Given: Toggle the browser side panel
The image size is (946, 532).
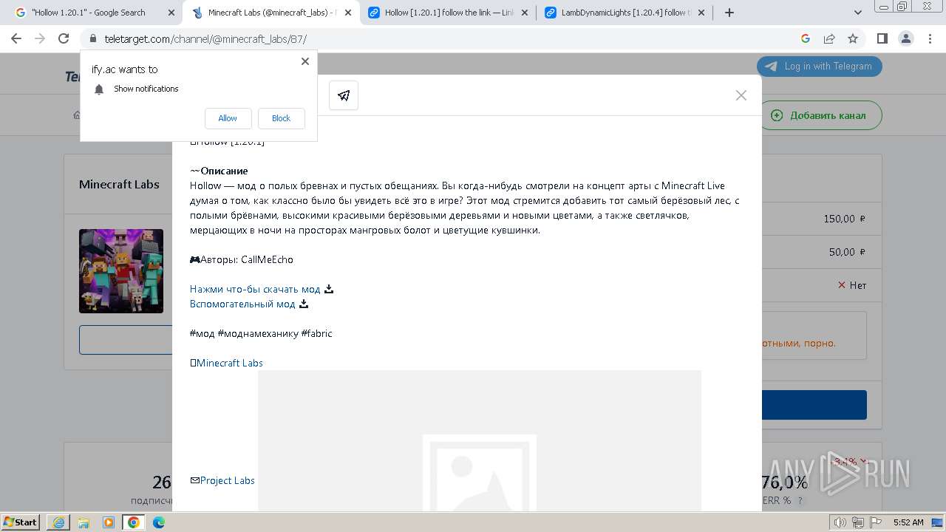Looking at the screenshot, I should click(x=882, y=39).
